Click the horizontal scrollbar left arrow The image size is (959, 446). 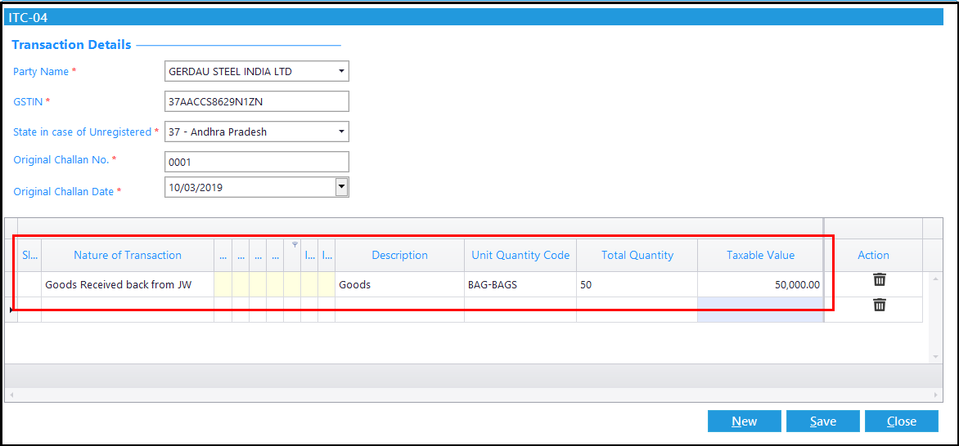coord(11,395)
